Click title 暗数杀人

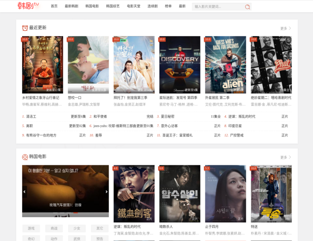(166, 227)
